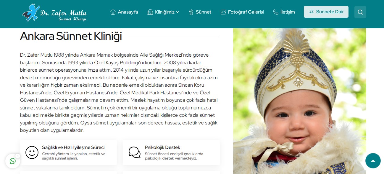
Task: Click the home icon beside Anasayfa
Action: click(113, 12)
